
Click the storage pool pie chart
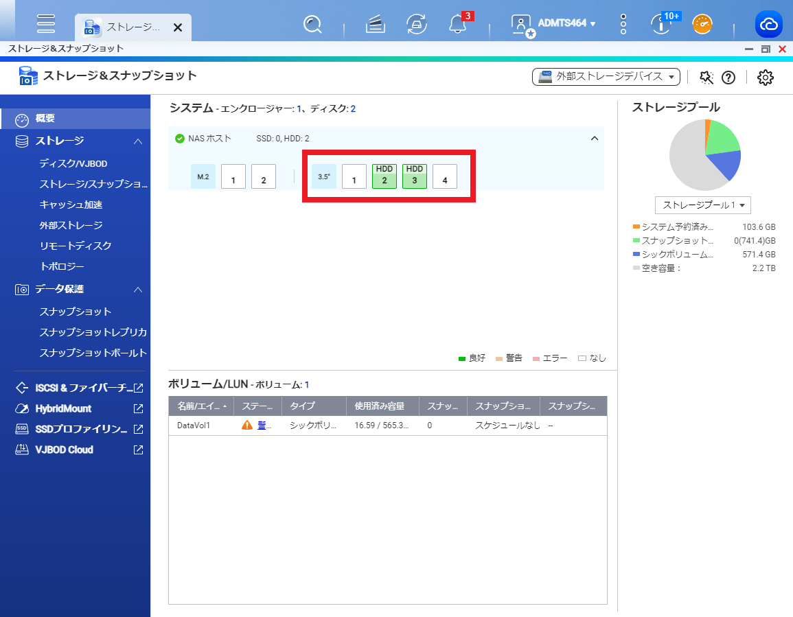705,154
